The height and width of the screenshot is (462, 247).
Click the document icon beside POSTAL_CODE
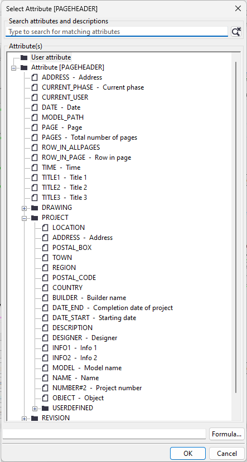coord(45,278)
